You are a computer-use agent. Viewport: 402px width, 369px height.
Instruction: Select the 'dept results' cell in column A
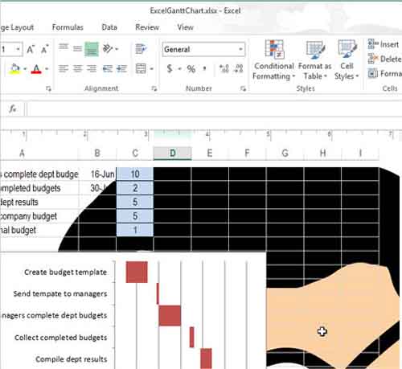click(x=39, y=202)
